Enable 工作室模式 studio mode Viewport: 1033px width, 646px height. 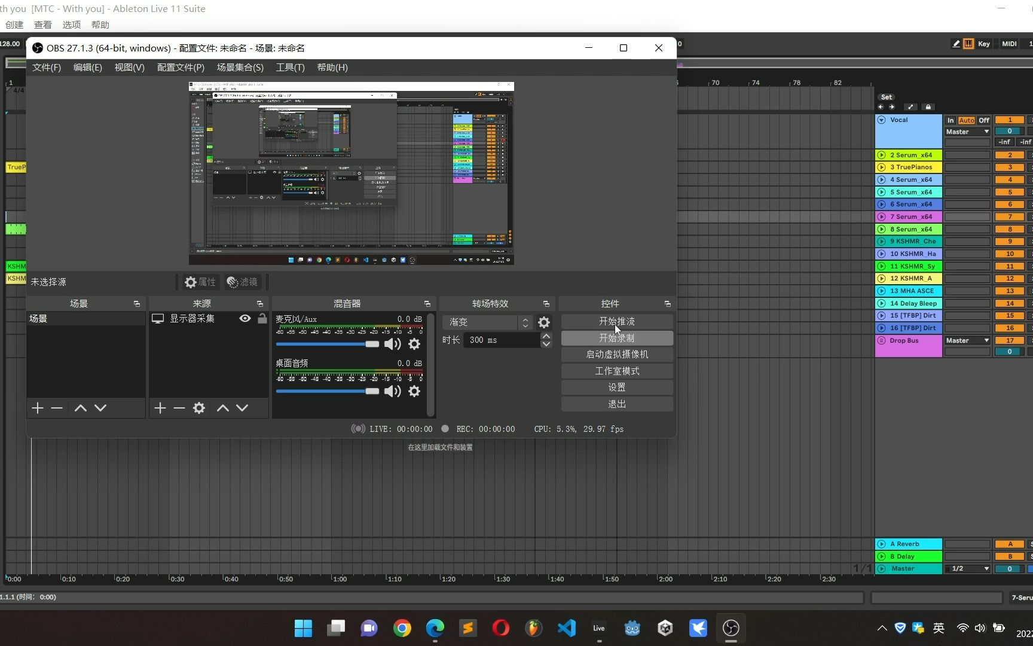(x=617, y=371)
